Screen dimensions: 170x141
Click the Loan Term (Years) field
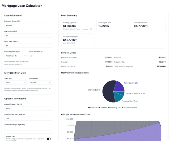tap(28, 46)
